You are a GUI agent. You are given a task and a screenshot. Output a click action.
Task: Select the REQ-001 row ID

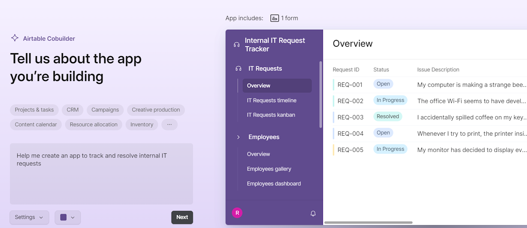coord(350,85)
